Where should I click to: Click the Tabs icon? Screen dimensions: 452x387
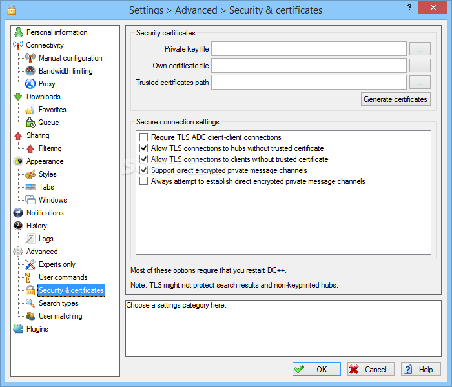tap(30, 187)
